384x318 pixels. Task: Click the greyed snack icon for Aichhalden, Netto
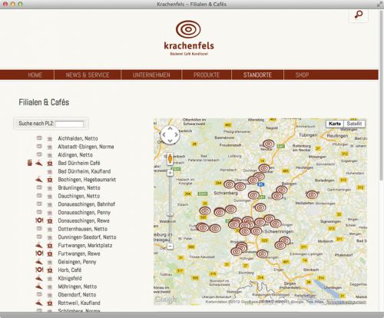[x=39, y=138]
